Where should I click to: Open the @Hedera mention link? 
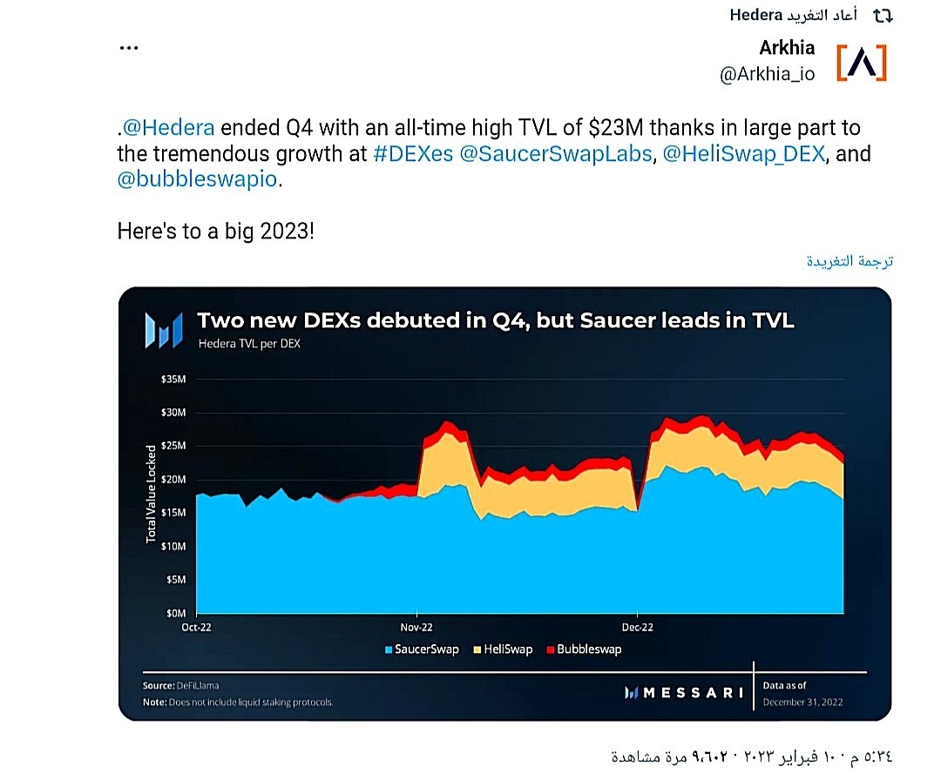[x=168, y=128]
